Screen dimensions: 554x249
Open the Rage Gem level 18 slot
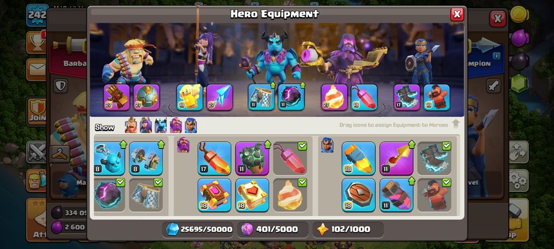(364, 97)
